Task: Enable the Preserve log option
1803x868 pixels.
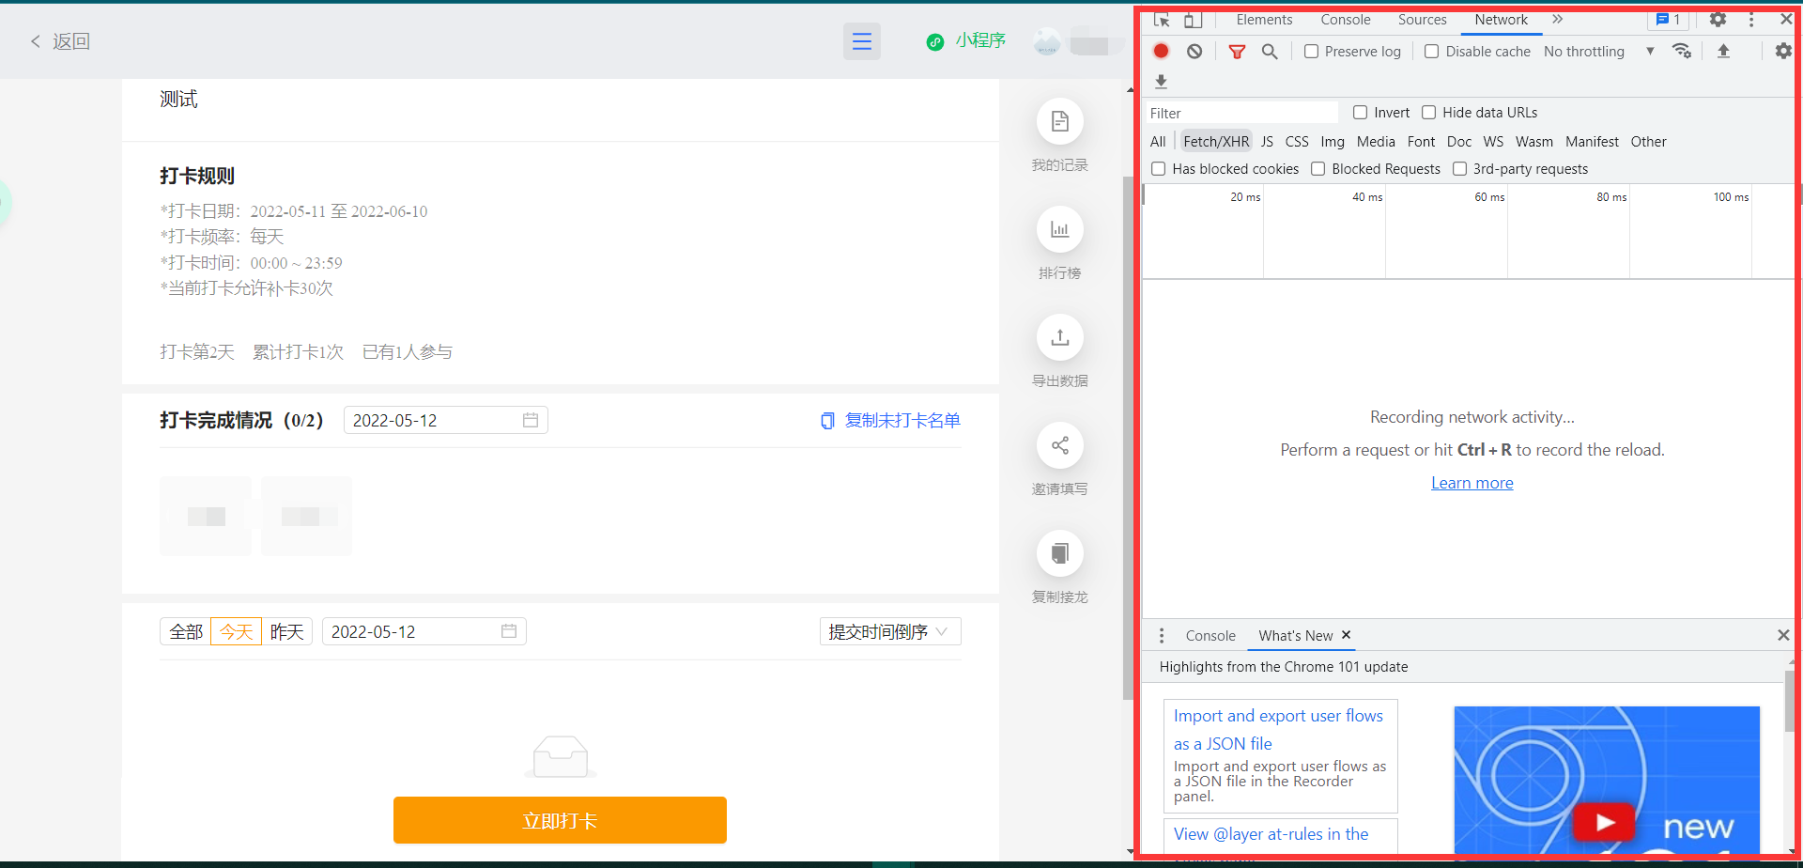Action: click(1311, 52)
